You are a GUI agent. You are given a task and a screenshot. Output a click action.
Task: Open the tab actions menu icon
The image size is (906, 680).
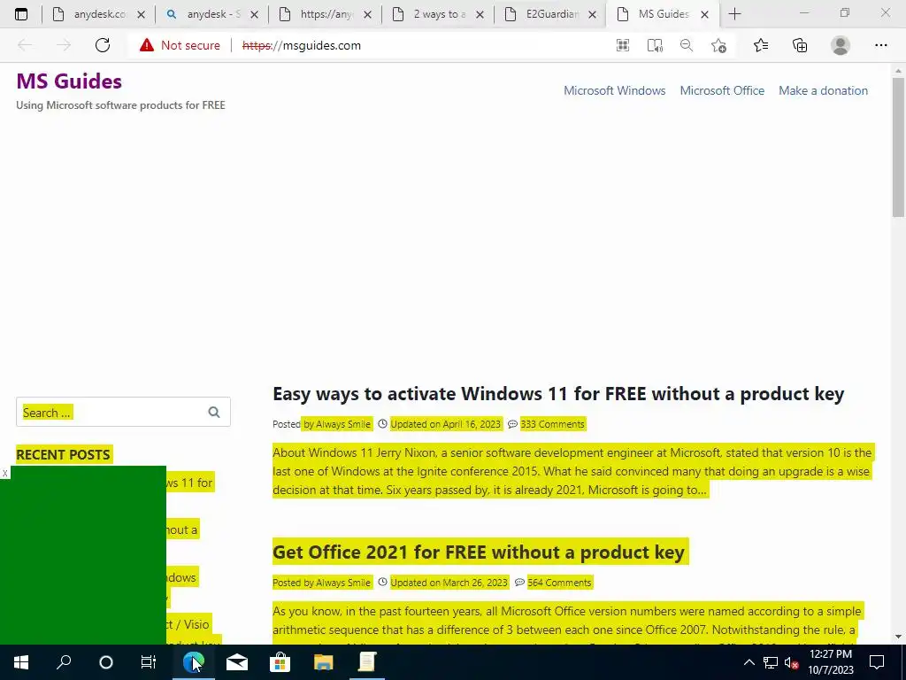coord(21,14)
